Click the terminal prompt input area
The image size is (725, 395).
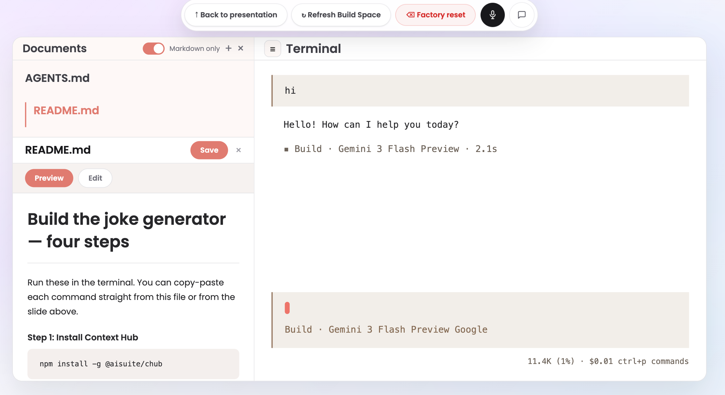(x=480, y=320)
